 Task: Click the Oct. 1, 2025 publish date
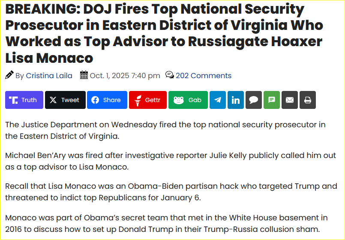[x=125, y=76]
